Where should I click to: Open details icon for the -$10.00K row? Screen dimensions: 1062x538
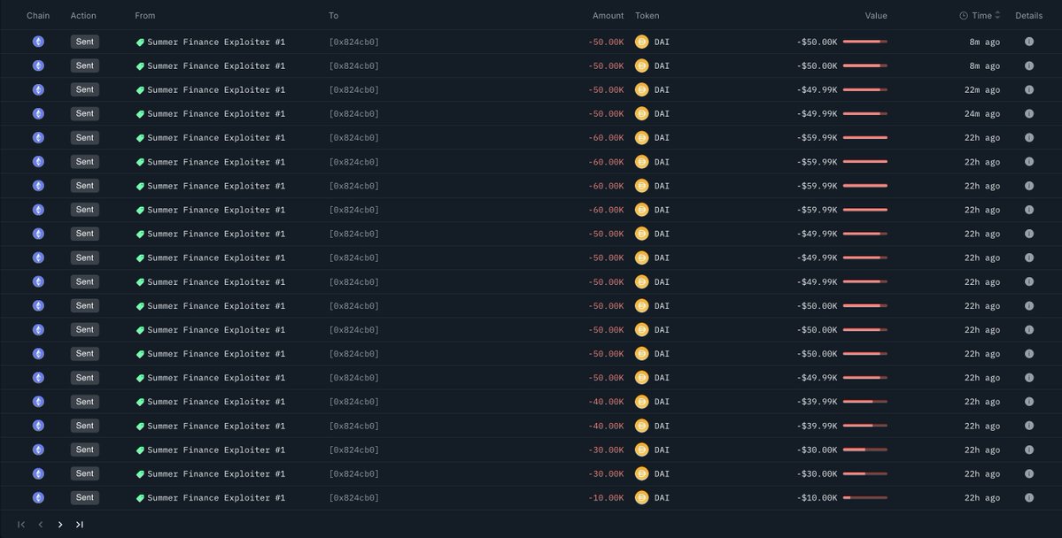tap(1029, 497)
